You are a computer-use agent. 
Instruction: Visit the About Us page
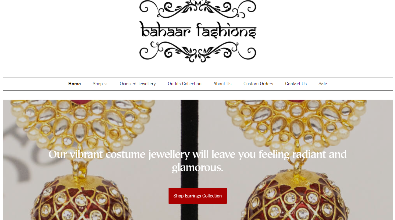coord(222,84)
